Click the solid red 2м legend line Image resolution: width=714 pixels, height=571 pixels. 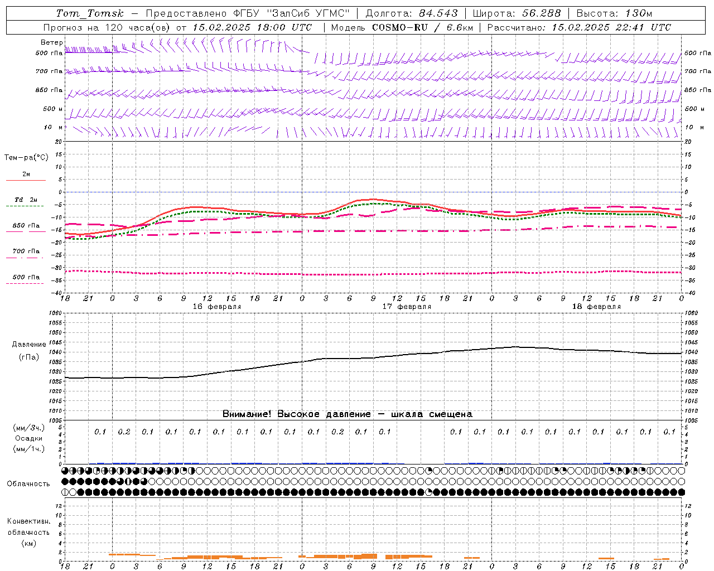click(26, 181)
